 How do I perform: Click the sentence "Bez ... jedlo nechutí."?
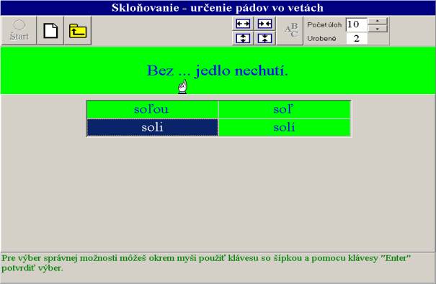coord(218,70)
